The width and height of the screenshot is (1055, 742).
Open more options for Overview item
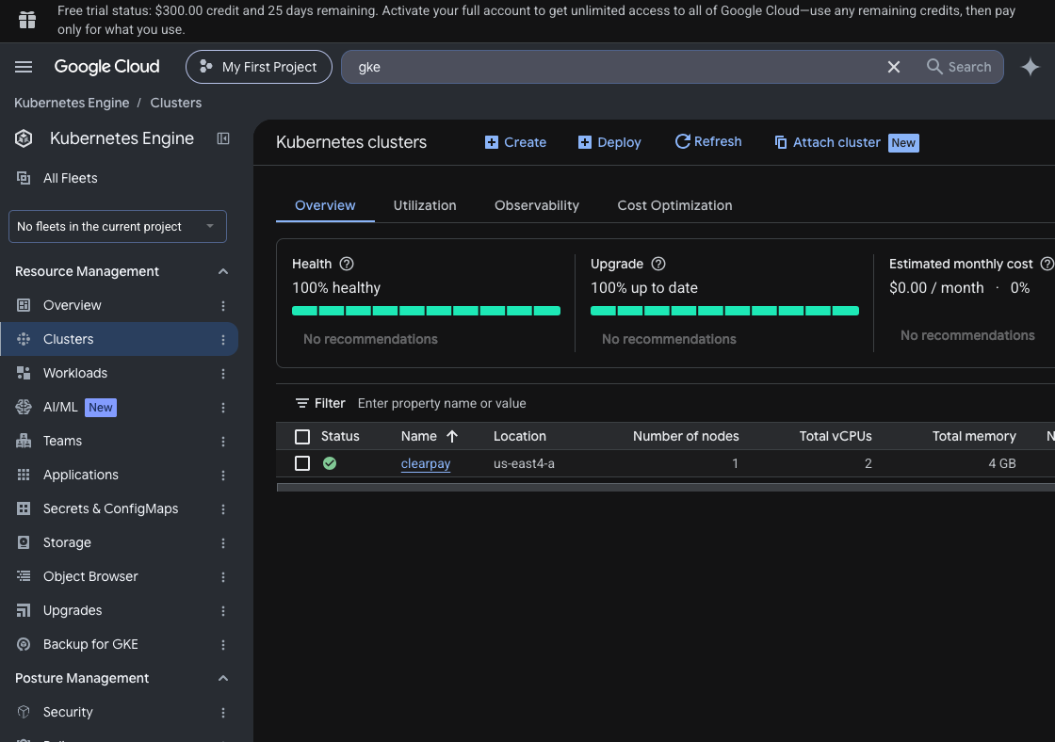click(x=222, y=305)
